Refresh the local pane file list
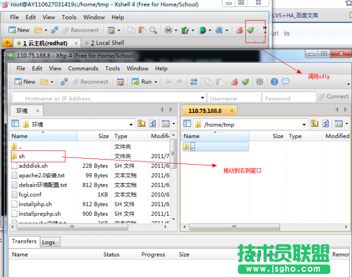Viewport: 352px width, 277px height. (153, 123)
